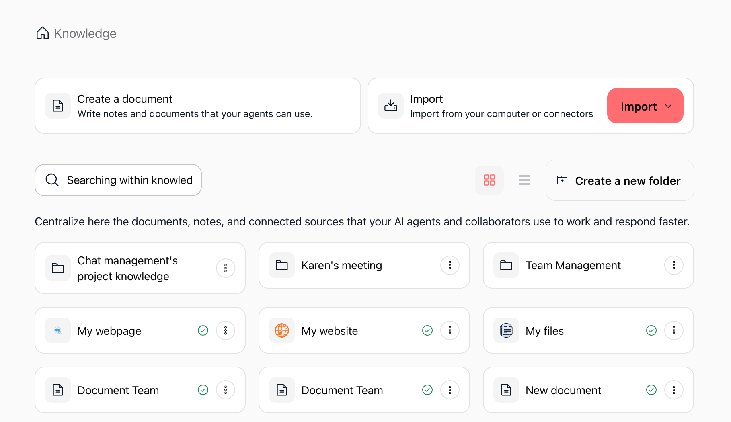Open the 'Karen's meeting' folder name
The height and width of the screenshot is (422, 731).
point(342,266)
